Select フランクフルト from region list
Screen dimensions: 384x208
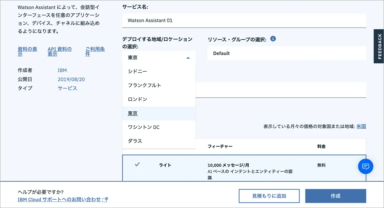tap(159, 85)
